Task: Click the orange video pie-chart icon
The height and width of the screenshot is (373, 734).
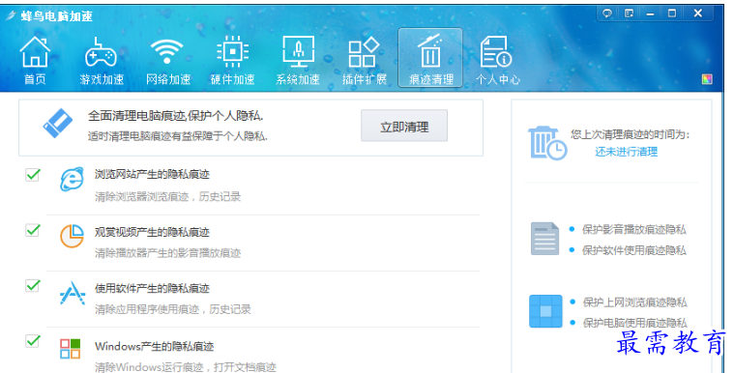Action: click(72, 236)
